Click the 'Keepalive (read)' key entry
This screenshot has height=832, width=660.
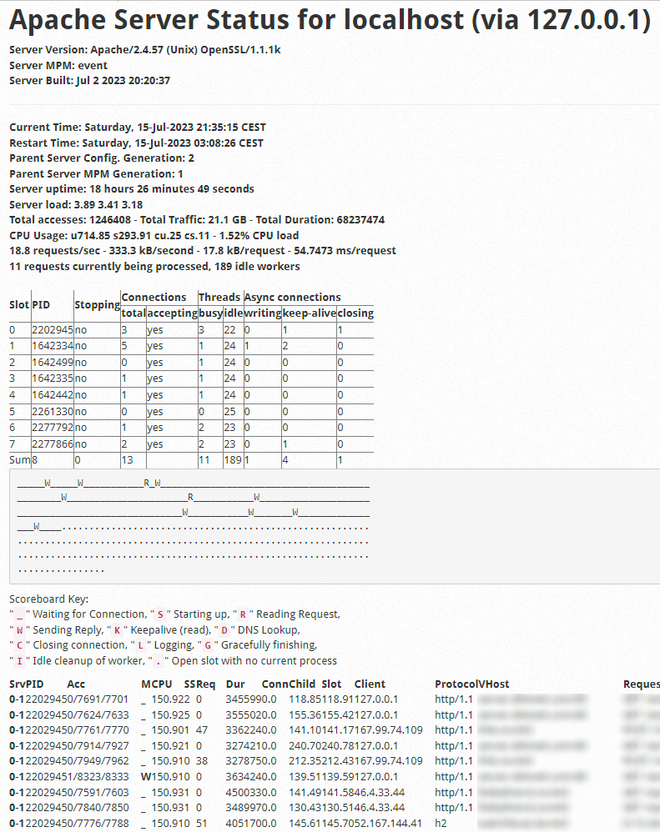[x=170, y=630]
